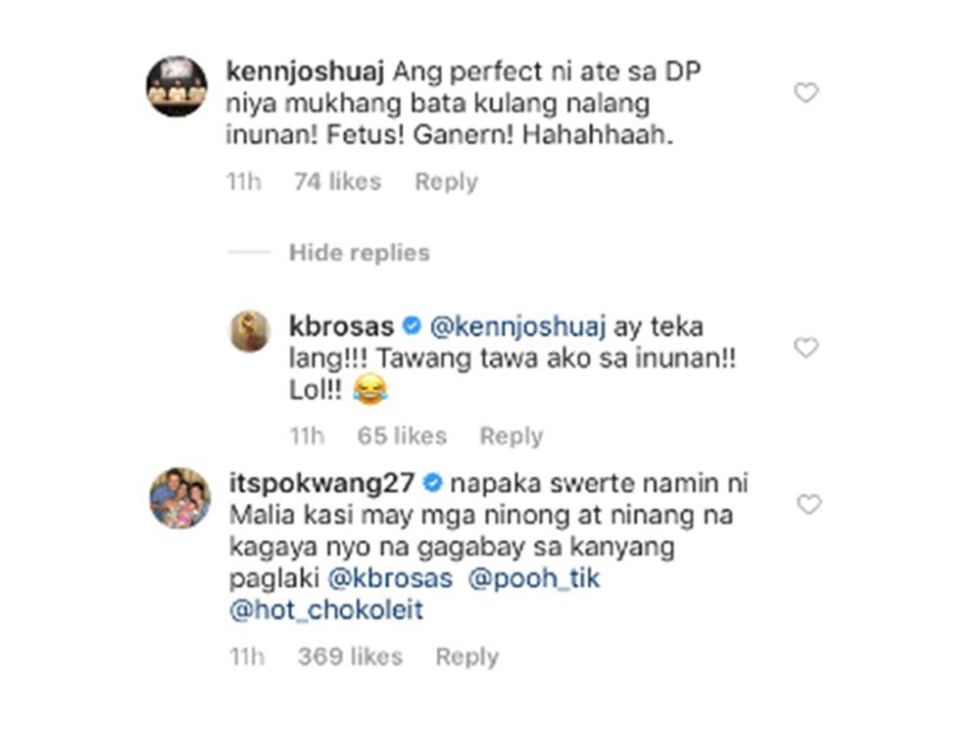Image resolution: width=980 pixels, height=735 pixels.
Task: Like itspokwang27's comment with the heart
Action: 808,505
